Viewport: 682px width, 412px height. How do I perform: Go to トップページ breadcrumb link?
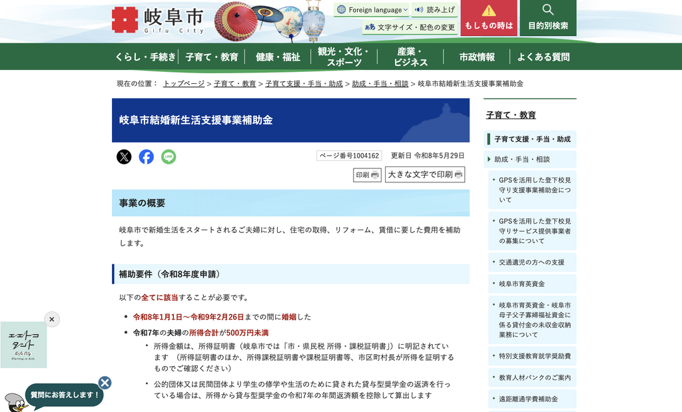click(184, 84)
